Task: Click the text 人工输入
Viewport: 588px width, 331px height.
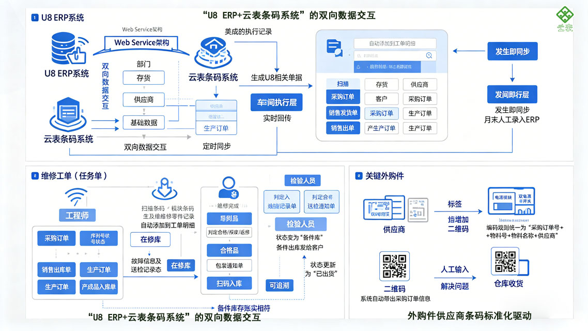Action: tap(455, 269)
